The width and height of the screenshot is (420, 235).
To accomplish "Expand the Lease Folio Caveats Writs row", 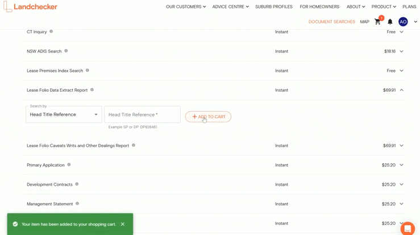I will [x=401, y=146].
